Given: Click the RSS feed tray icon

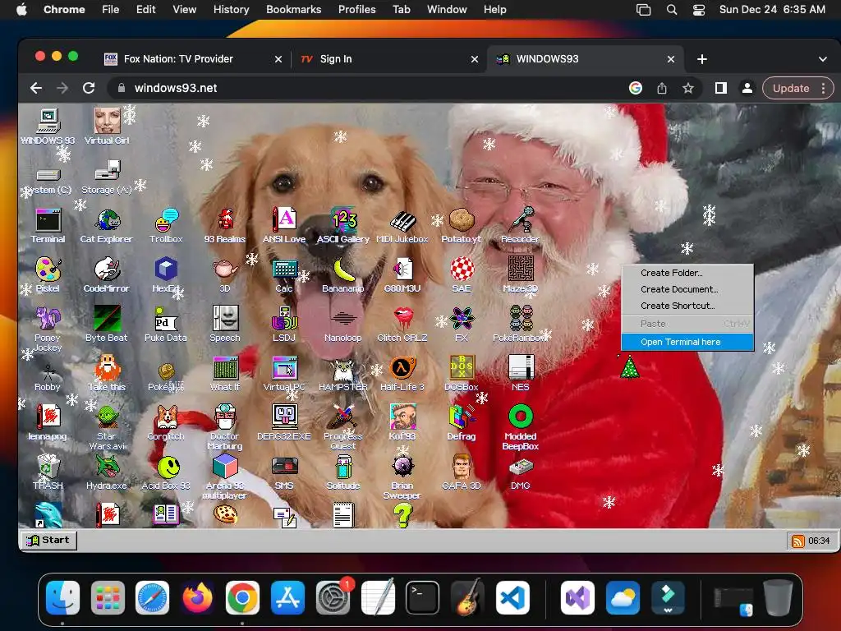Looking at the screenshot, I should (797, 541).
